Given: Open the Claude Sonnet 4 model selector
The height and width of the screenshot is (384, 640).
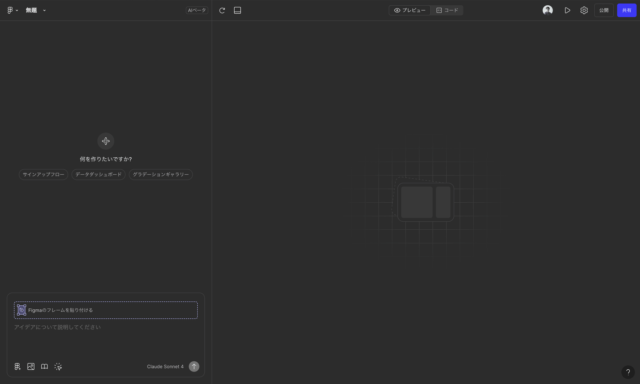Looking at the screenshot, I should coord(165,367).
